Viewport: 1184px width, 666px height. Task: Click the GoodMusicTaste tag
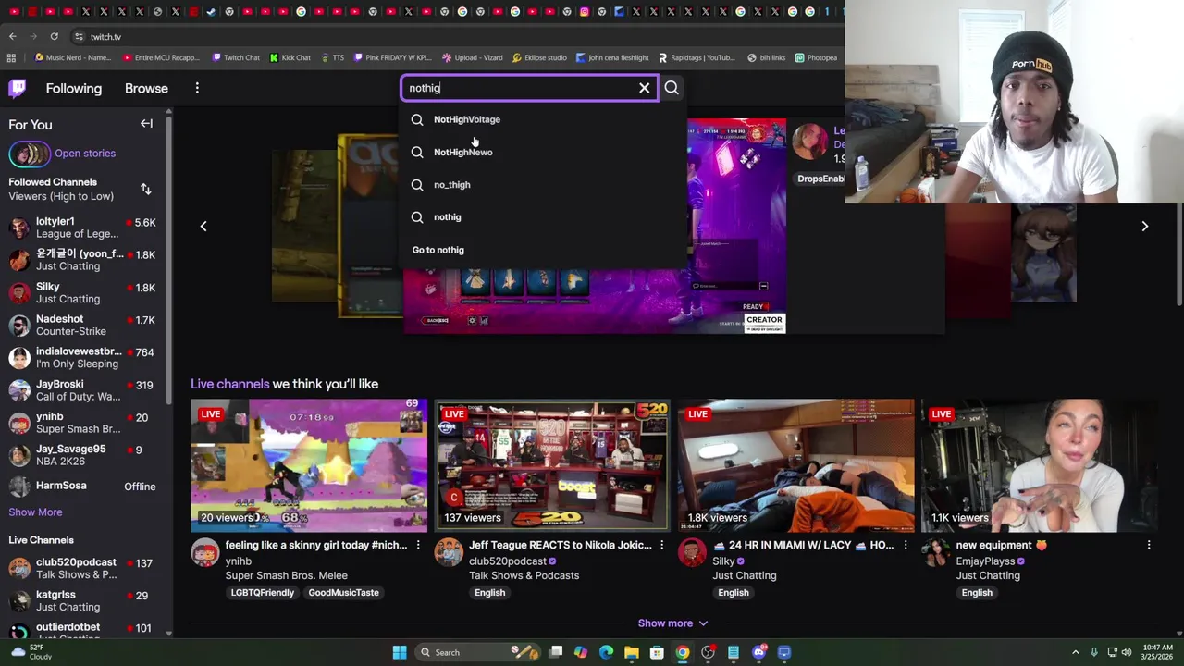343,592
